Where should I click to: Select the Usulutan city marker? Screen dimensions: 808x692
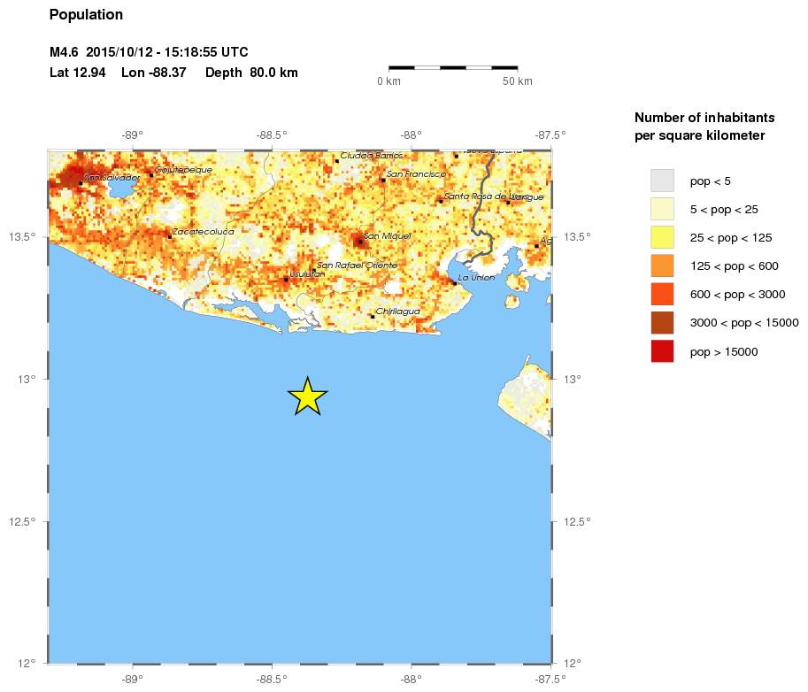coord(286,279)
